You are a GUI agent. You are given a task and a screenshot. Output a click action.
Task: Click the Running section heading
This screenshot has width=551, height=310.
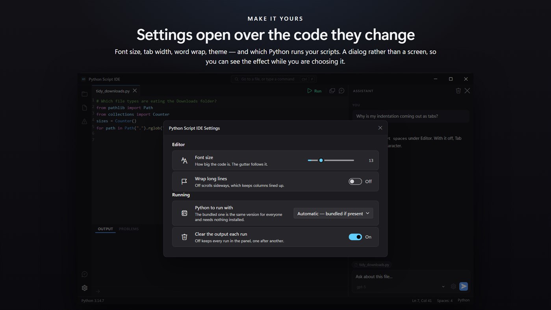[x=181, y=195]
